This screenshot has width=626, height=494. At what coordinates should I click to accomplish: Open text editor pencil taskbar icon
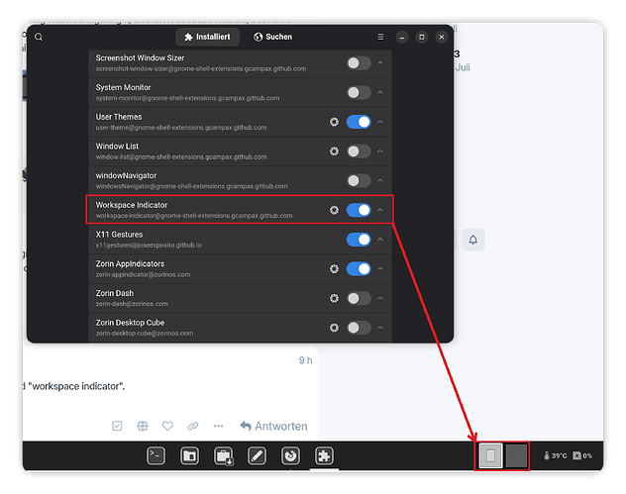(x=257, y=455)
